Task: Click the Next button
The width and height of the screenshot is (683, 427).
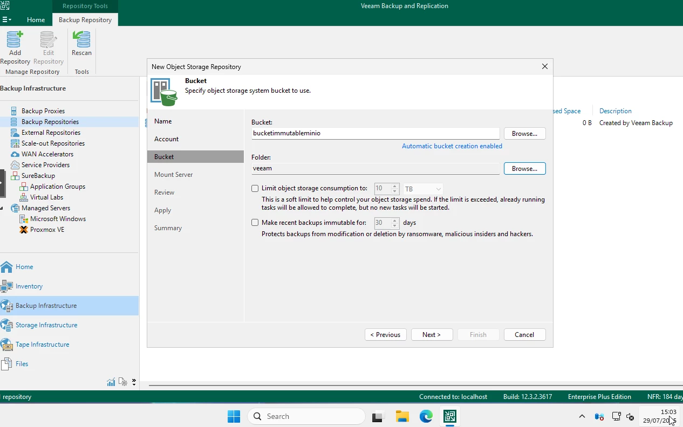Action: 432,334
